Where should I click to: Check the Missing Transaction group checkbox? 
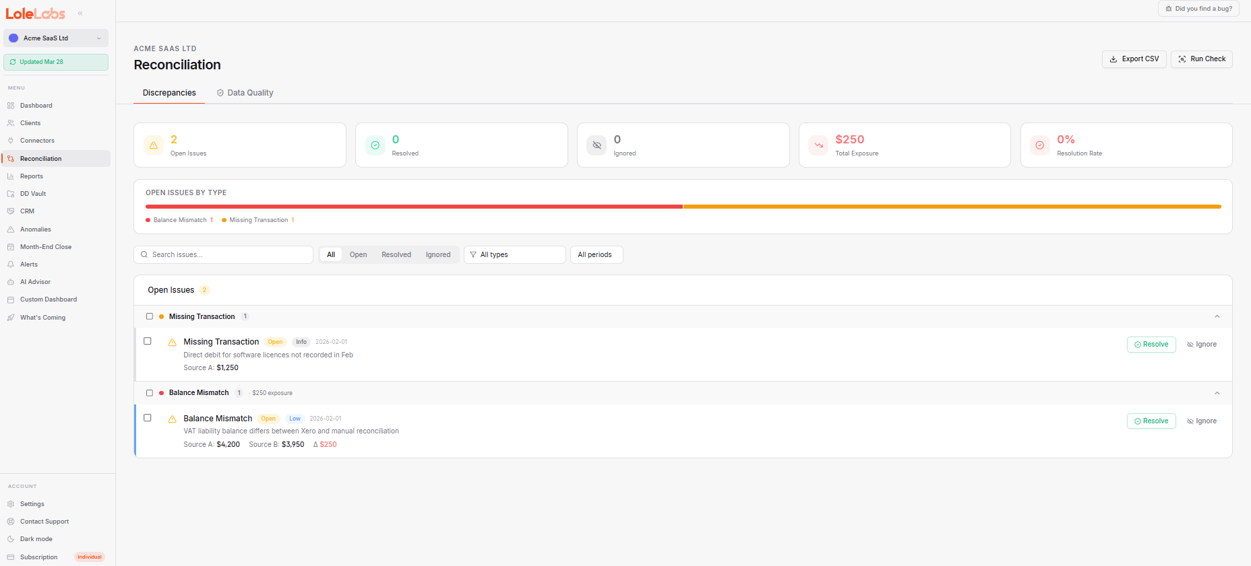tap(150, 316)
